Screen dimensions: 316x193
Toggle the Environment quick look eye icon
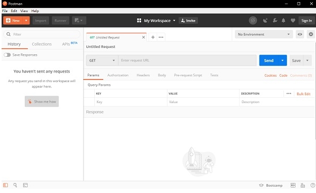(300, 34)
